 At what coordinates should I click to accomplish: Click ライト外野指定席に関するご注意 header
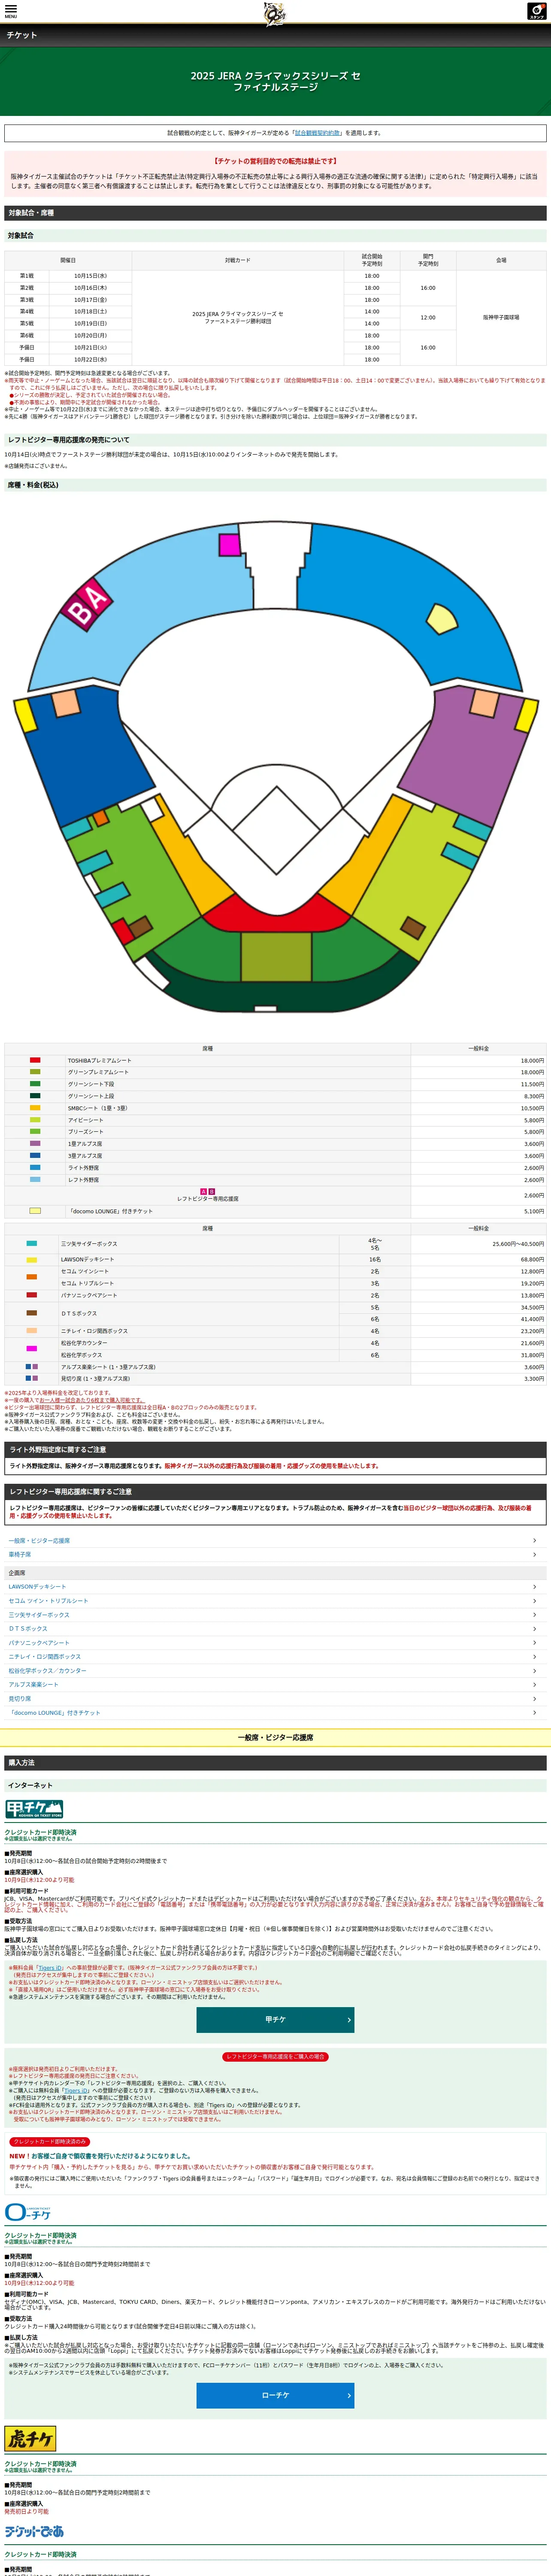coord(275,1449)
